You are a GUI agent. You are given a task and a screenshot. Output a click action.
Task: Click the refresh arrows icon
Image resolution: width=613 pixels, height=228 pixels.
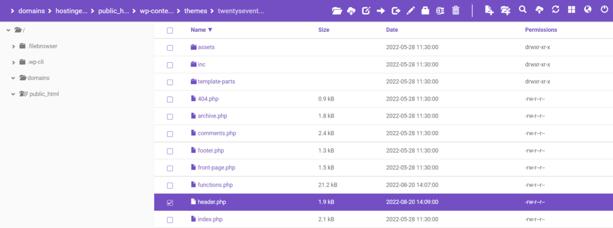click(556, 10)
